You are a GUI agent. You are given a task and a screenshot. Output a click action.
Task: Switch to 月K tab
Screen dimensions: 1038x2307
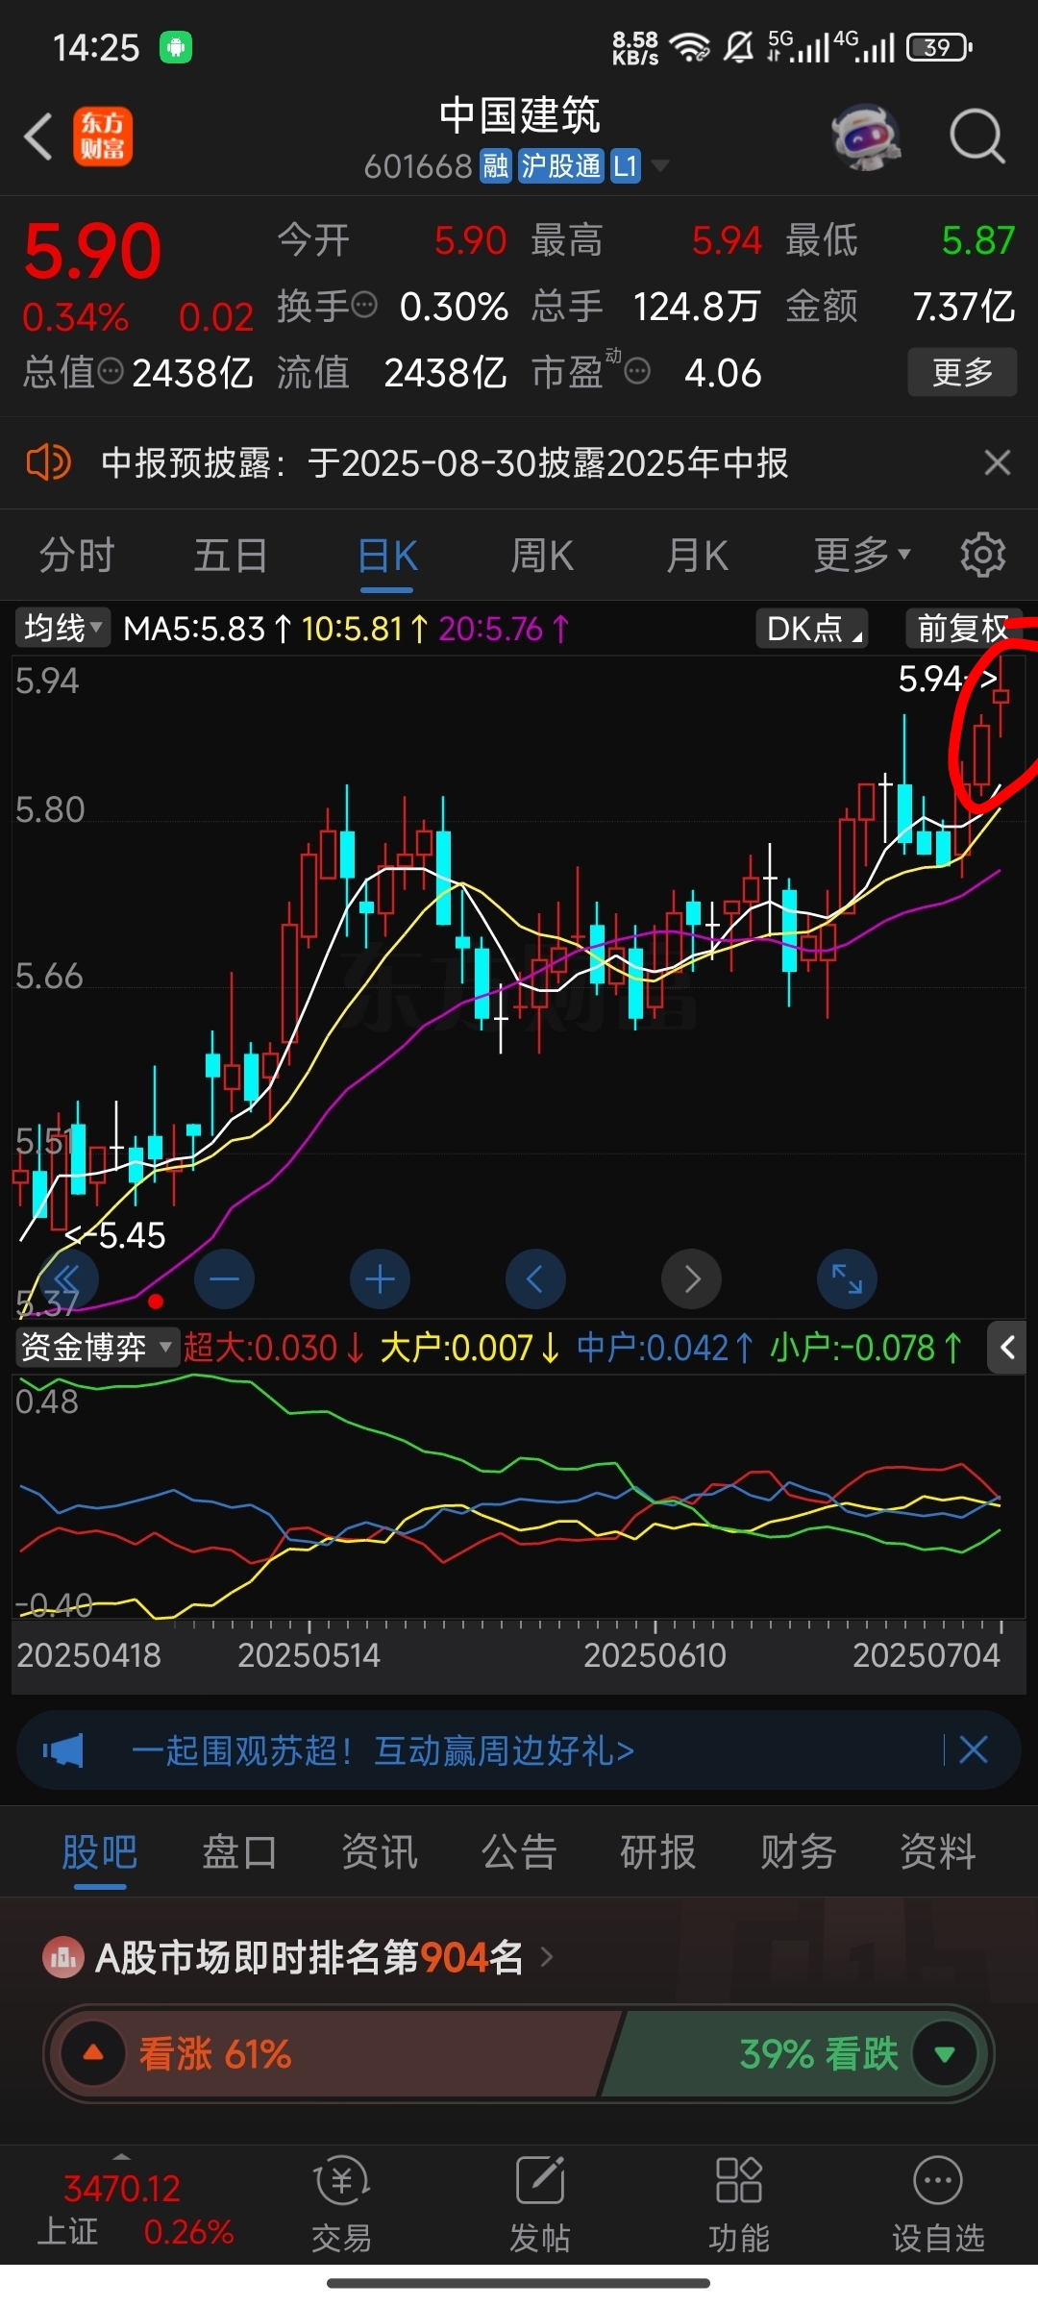tap(698, 555)
